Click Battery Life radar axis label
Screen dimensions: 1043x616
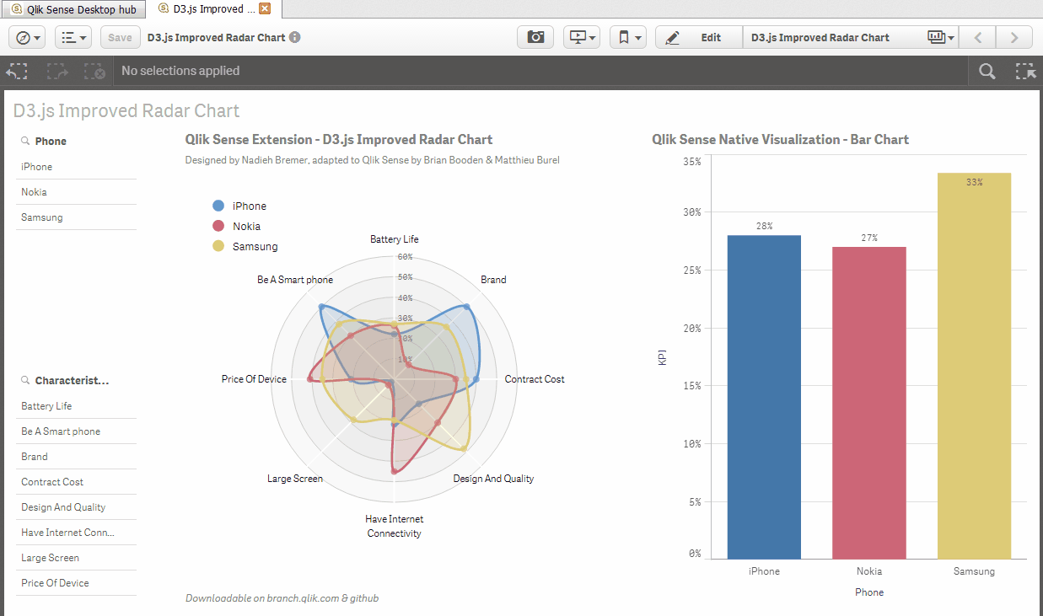tap(395, 239)
